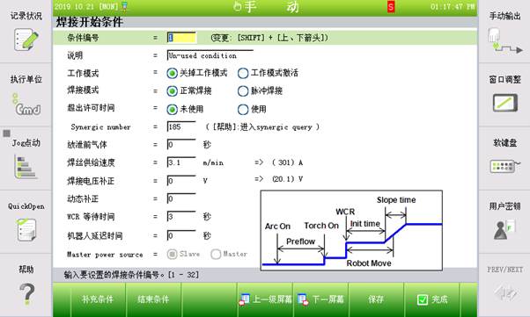Click the 结束条件 bottom button
Image resolution: width=530 pixels, height=317 pixels.
[x=153, y=299]
